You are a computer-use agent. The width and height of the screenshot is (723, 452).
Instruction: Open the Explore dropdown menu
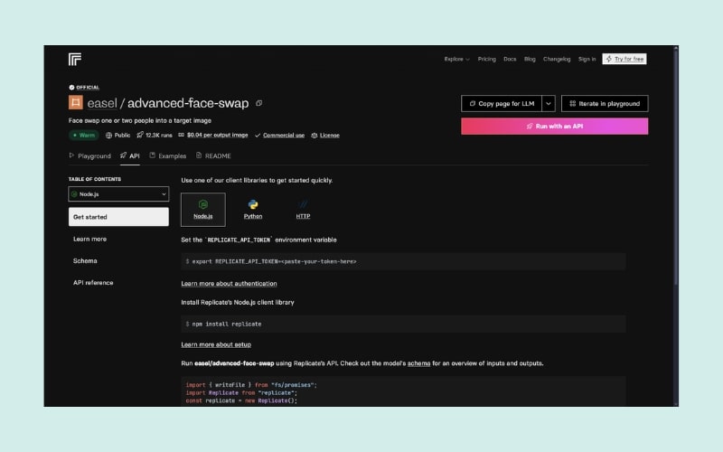pyautogui.click(x=456, y=59)
